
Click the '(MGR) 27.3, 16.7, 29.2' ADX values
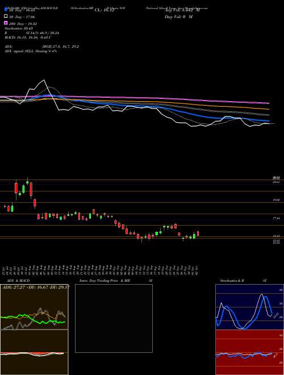click(x=60, y=47)
